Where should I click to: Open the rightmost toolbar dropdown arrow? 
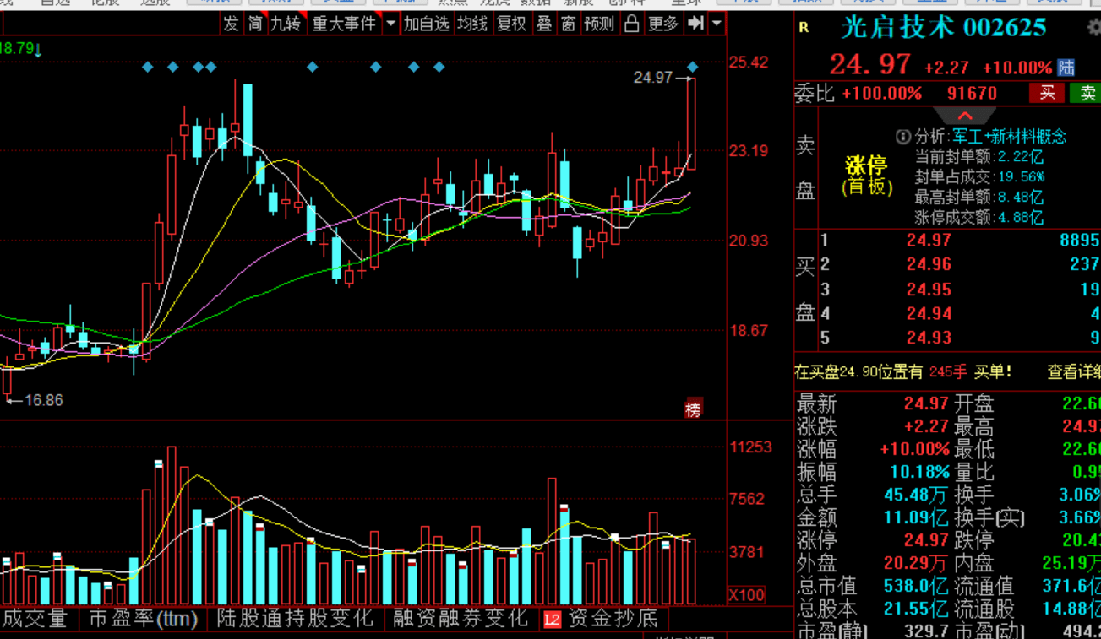(717, 24)
